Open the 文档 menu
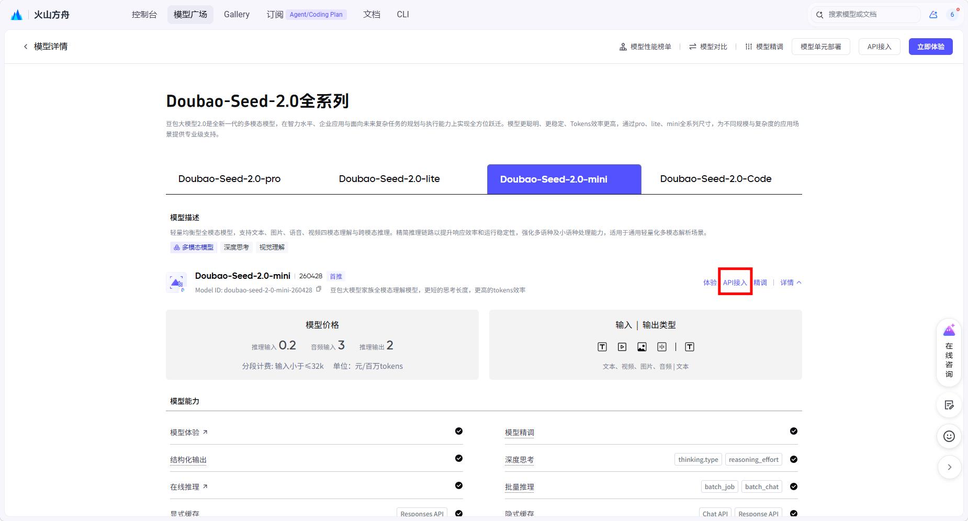Image resolution: width=968 pixels, height=521 pixels. 372,15
